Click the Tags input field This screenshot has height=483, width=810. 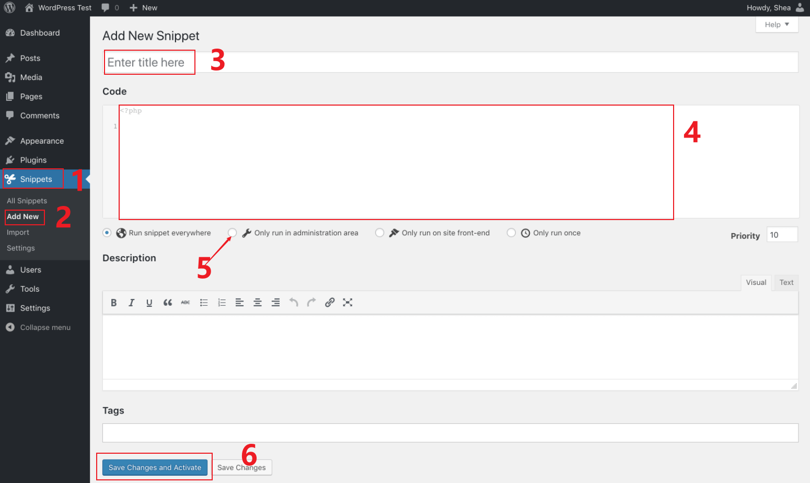pyautogui.click(x=450, y=433)
